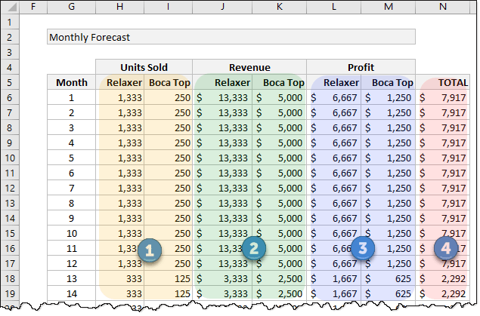
Task: Select the Month header cell
Action: [71, 82]
